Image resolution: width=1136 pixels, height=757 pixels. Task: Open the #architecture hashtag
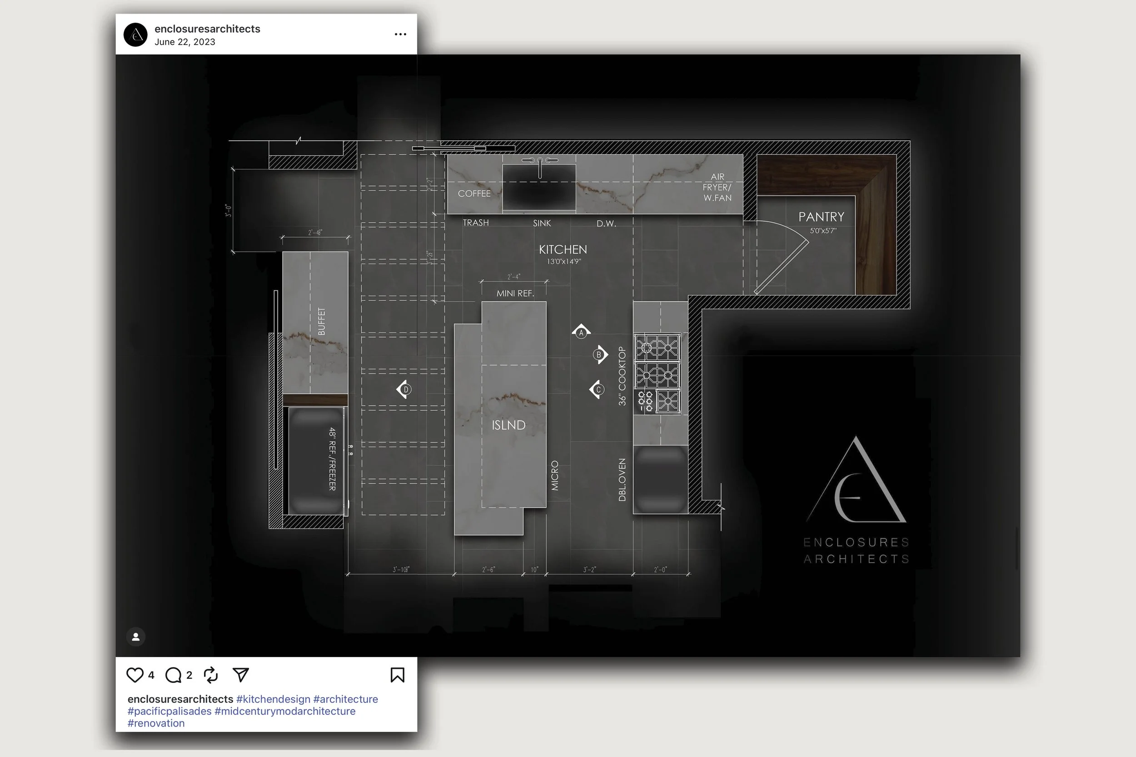345,699
